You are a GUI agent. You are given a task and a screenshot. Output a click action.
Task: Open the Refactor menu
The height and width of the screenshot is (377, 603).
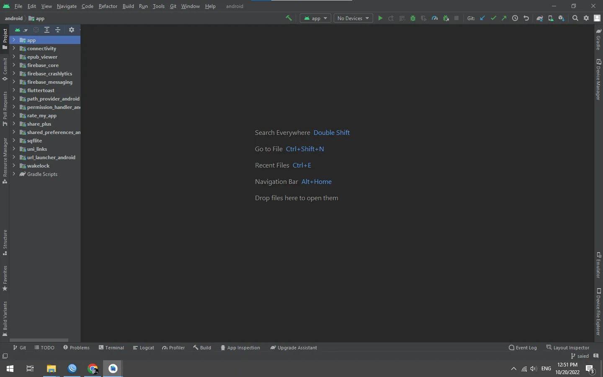[x=108, y=6]
